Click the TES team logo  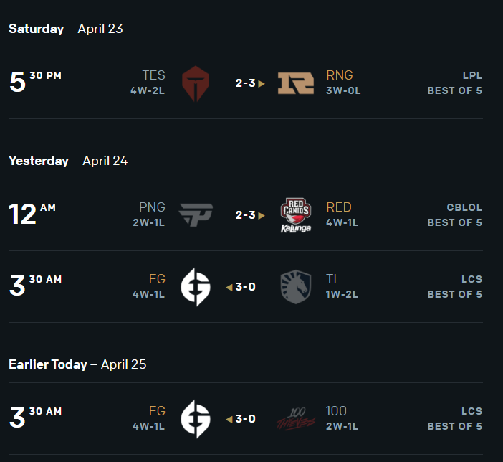click(195, 83)
